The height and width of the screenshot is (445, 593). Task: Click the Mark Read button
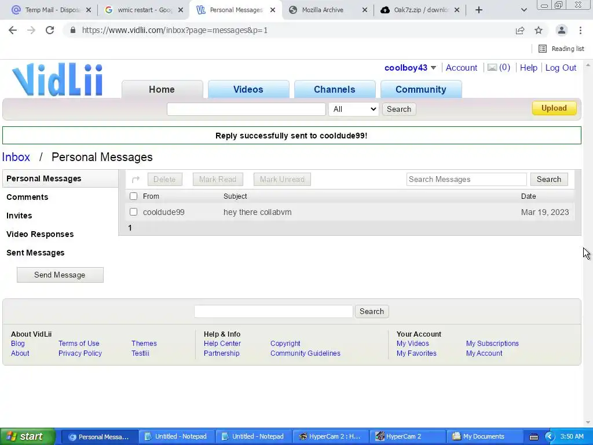coord(218,180)
